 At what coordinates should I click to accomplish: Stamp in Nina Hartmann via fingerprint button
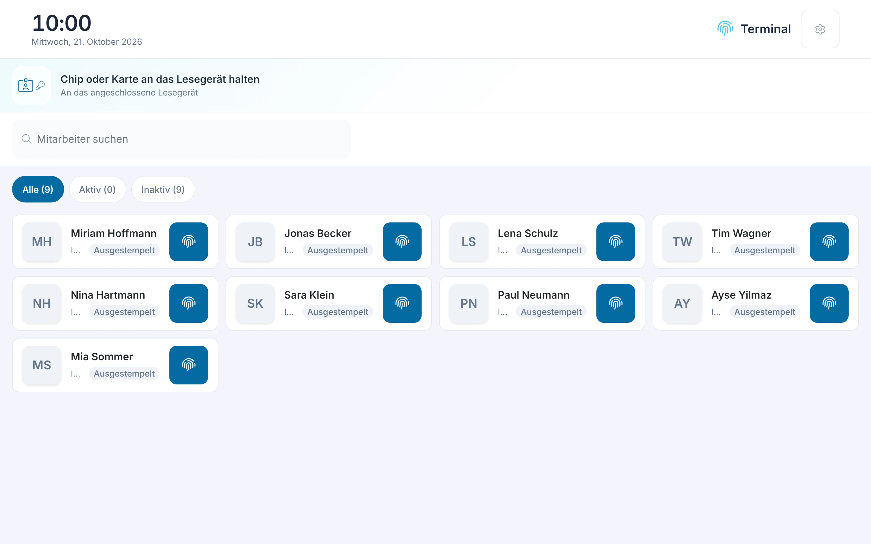(189, 303)
